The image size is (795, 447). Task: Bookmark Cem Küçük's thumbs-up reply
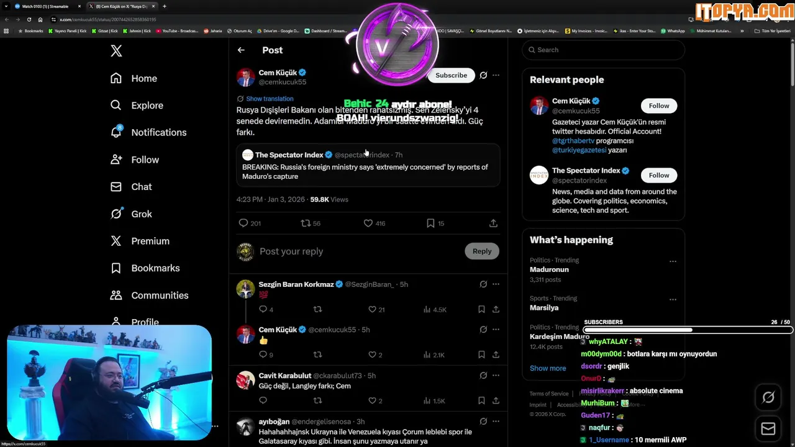pyautogui.click(x=481, y=354)
